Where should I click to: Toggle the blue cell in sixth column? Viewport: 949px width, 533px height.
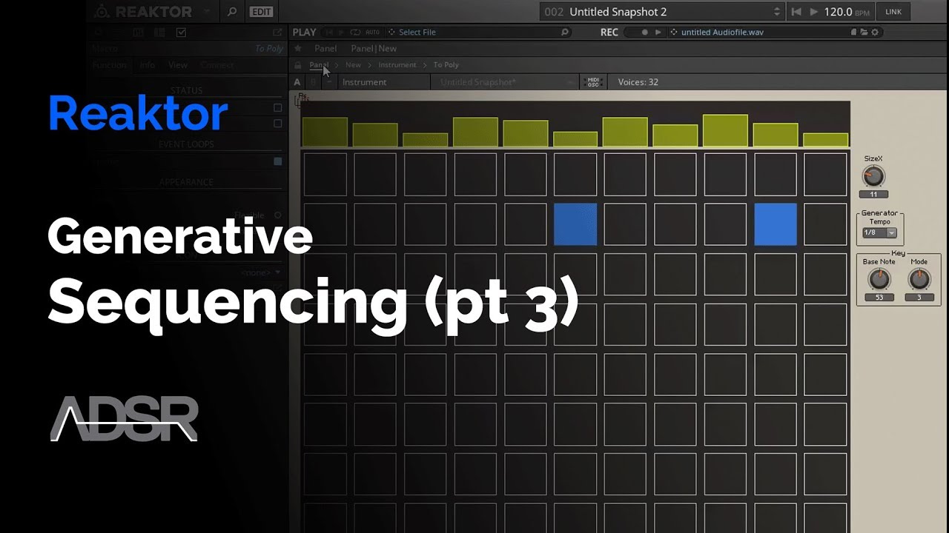pyautogui.click(x=575, y=224)
